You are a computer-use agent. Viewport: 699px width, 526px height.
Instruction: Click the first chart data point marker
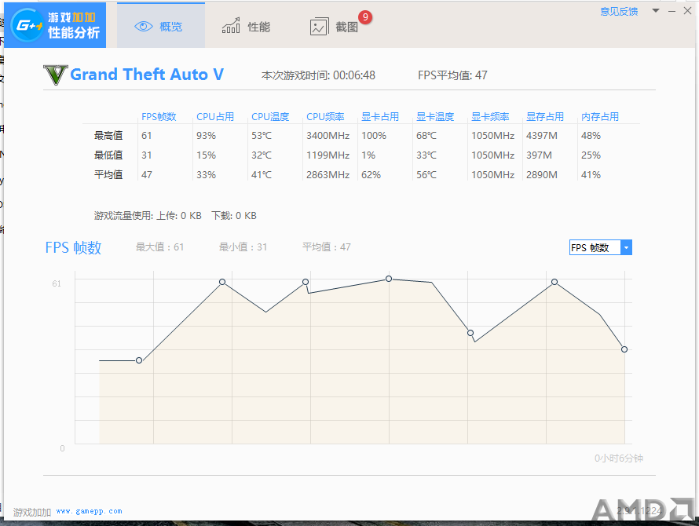(139, 360)
